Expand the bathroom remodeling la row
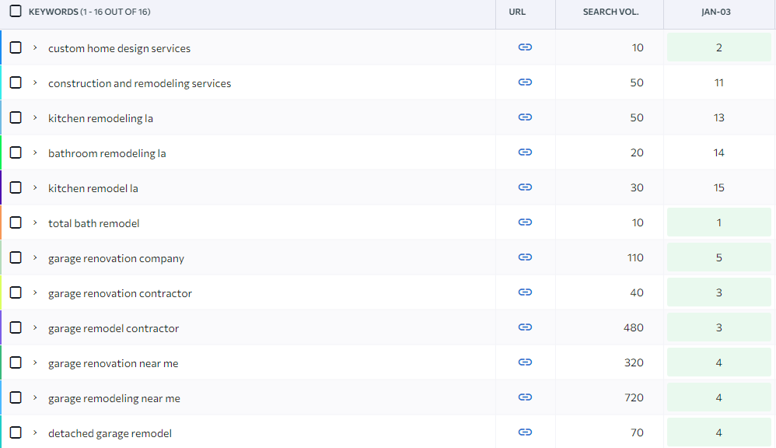The height and width of the screenshot is (448, 776). pos(35,152)
